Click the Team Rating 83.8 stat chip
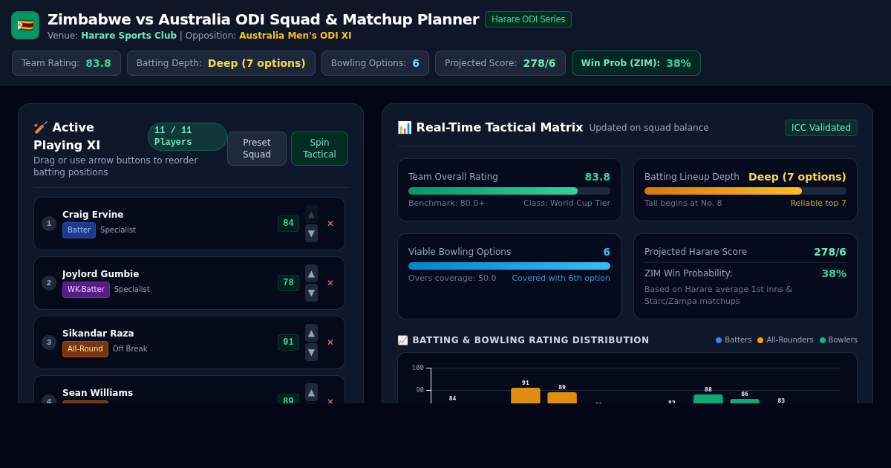 click(66, 63)
